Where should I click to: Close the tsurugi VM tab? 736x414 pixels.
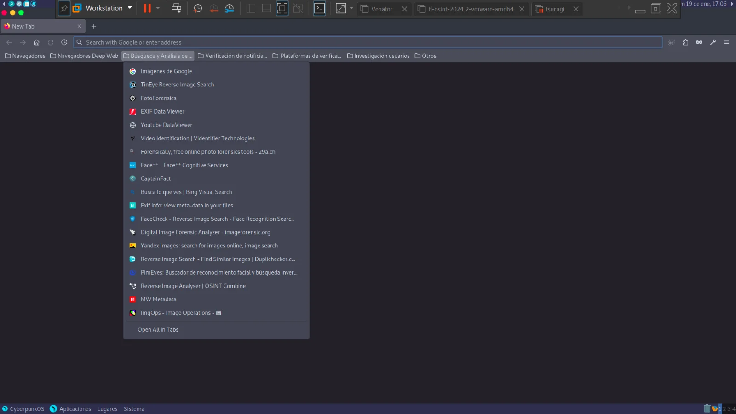pos(575,9)
